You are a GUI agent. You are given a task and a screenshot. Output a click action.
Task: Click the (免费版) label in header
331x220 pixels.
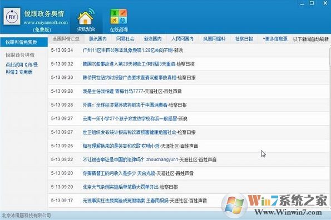click(x=42, y=29)
